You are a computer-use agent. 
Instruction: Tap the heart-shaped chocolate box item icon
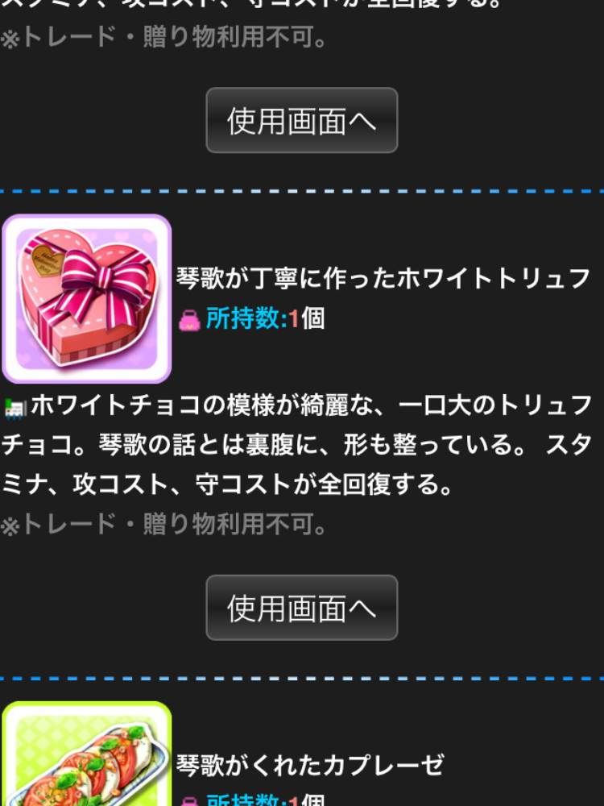87,299
